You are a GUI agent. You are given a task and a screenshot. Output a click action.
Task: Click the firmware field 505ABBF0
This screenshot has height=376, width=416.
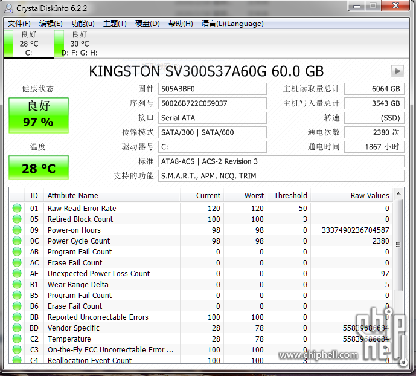click(x=212, y=89)
